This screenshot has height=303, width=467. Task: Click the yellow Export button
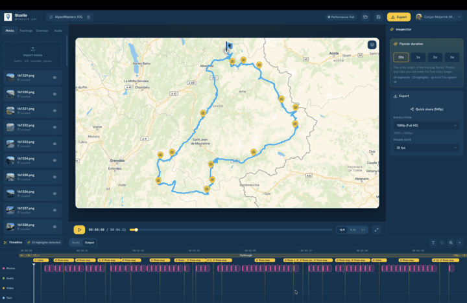click(399, 17)
